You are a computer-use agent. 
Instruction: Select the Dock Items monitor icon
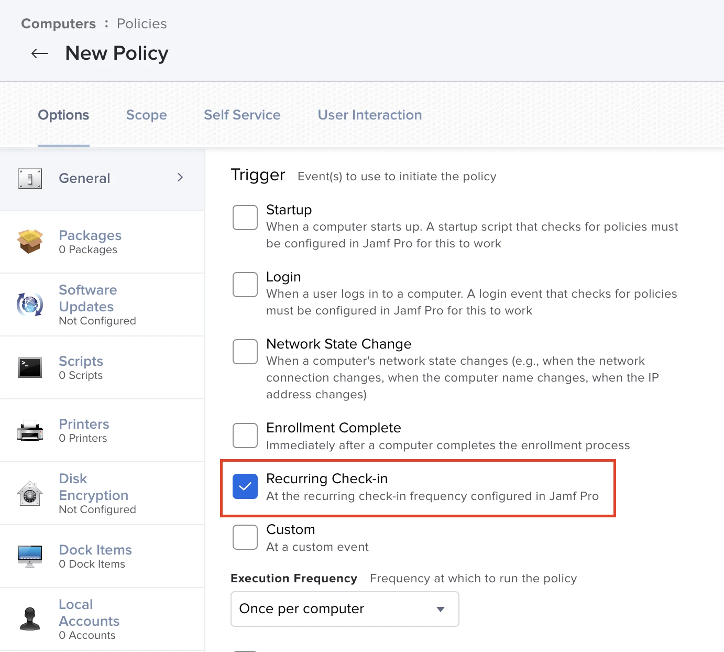pos(30,556)
